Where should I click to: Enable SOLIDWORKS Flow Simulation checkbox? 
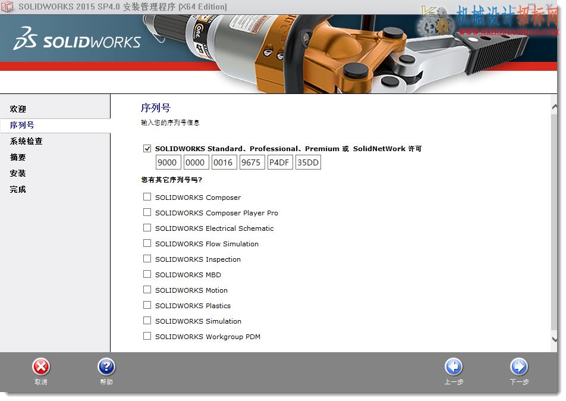tap(147, 243)
